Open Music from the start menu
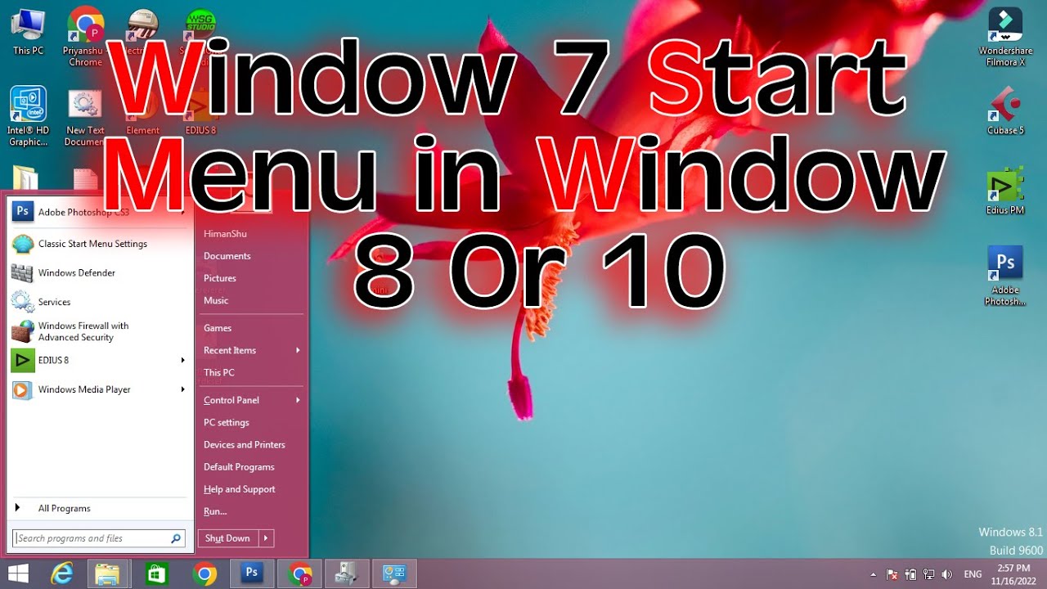1047x589 pixels. click(x=216, y=300)
